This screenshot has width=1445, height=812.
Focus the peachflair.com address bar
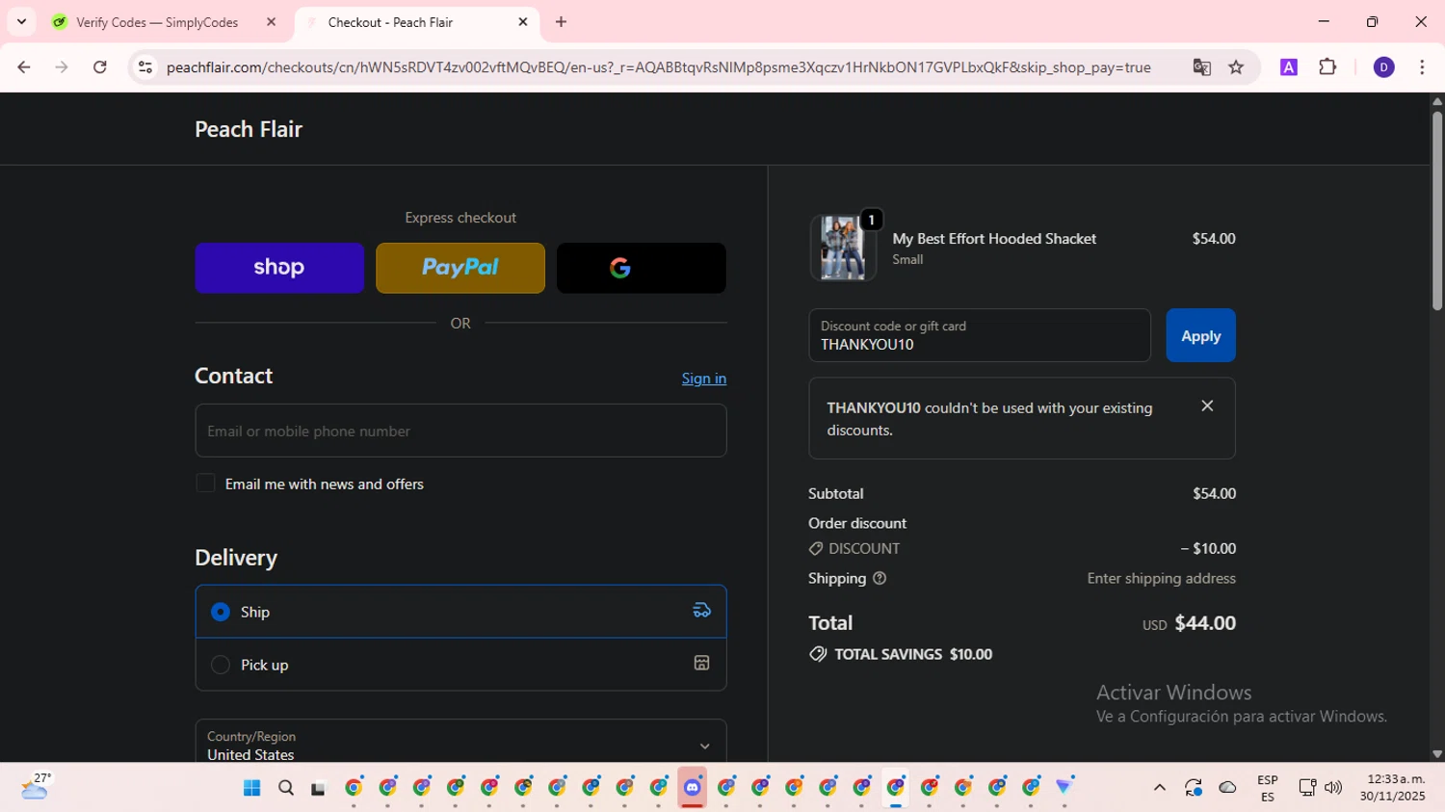coord(659,67)
